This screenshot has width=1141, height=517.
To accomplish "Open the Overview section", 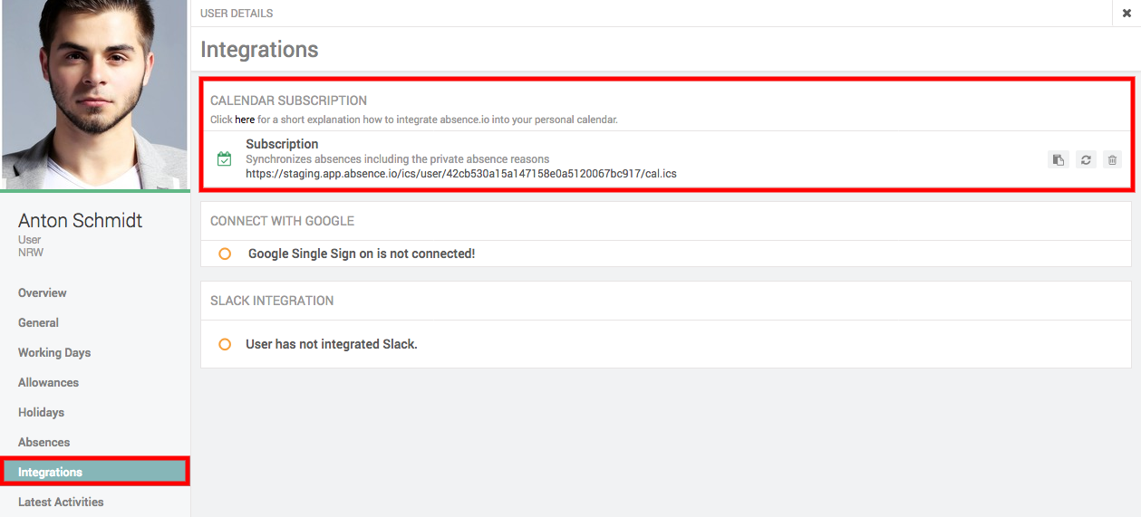I will point(43,293).
